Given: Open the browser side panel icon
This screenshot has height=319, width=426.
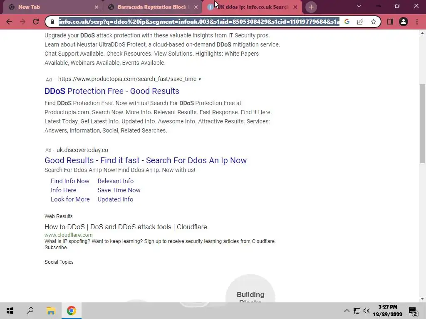Looking at the screenshot, I should click(x=390, y=22).
